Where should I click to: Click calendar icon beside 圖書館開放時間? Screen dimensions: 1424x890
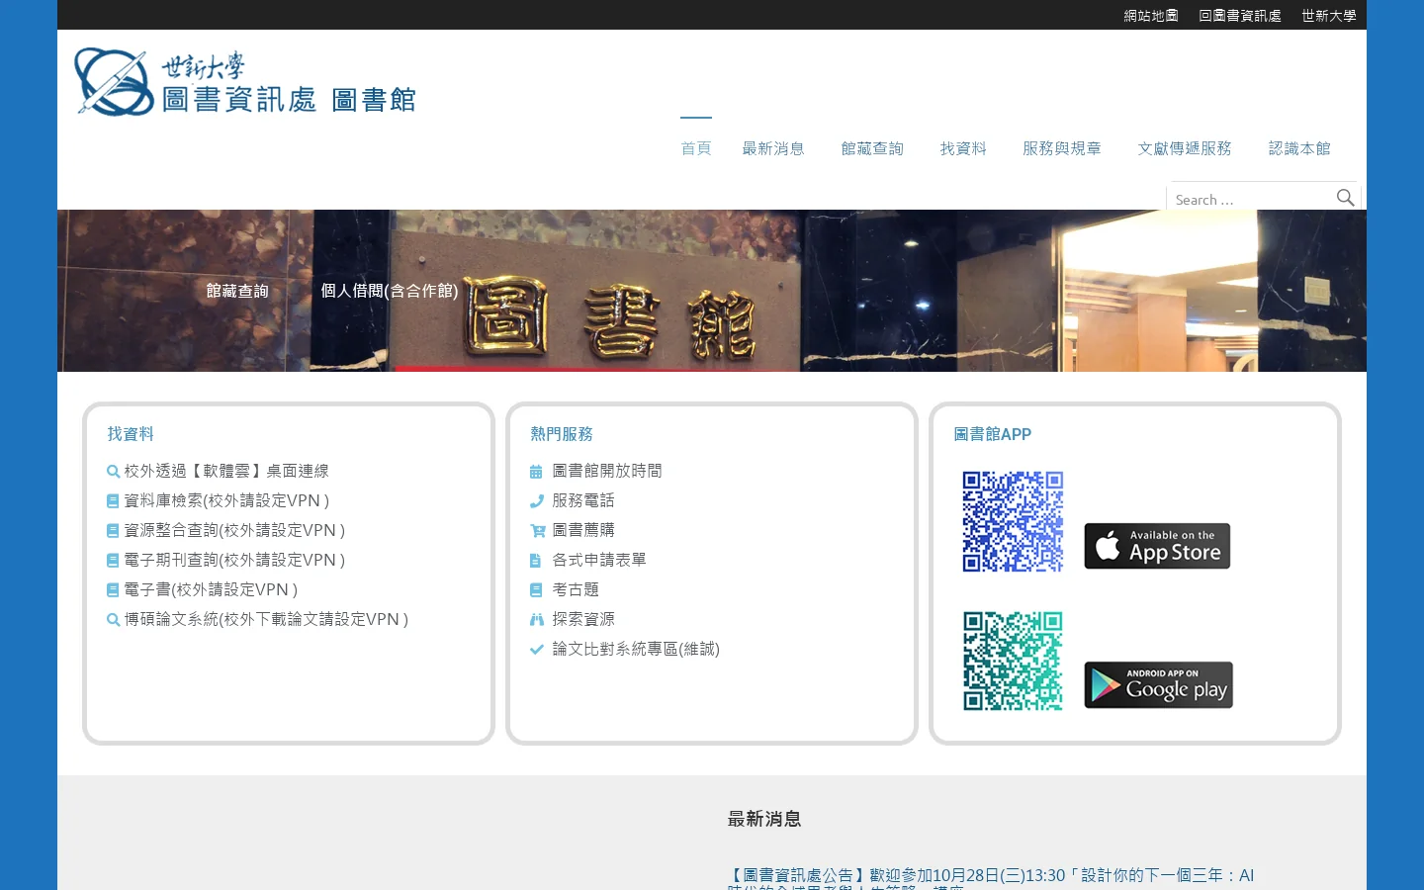[536, 472]
